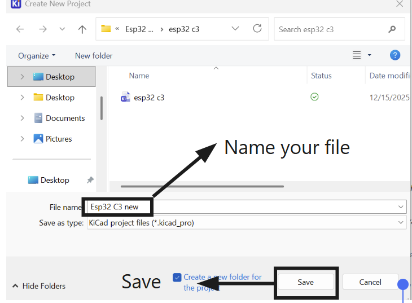412x303 pixels.
Task: Sort by Date modified column
Action: (x=389, y=76)
